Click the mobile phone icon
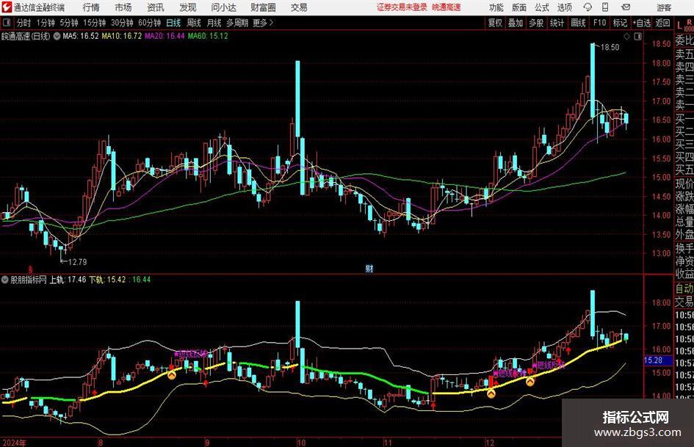The image size is (694, 447). coord(605,7)
